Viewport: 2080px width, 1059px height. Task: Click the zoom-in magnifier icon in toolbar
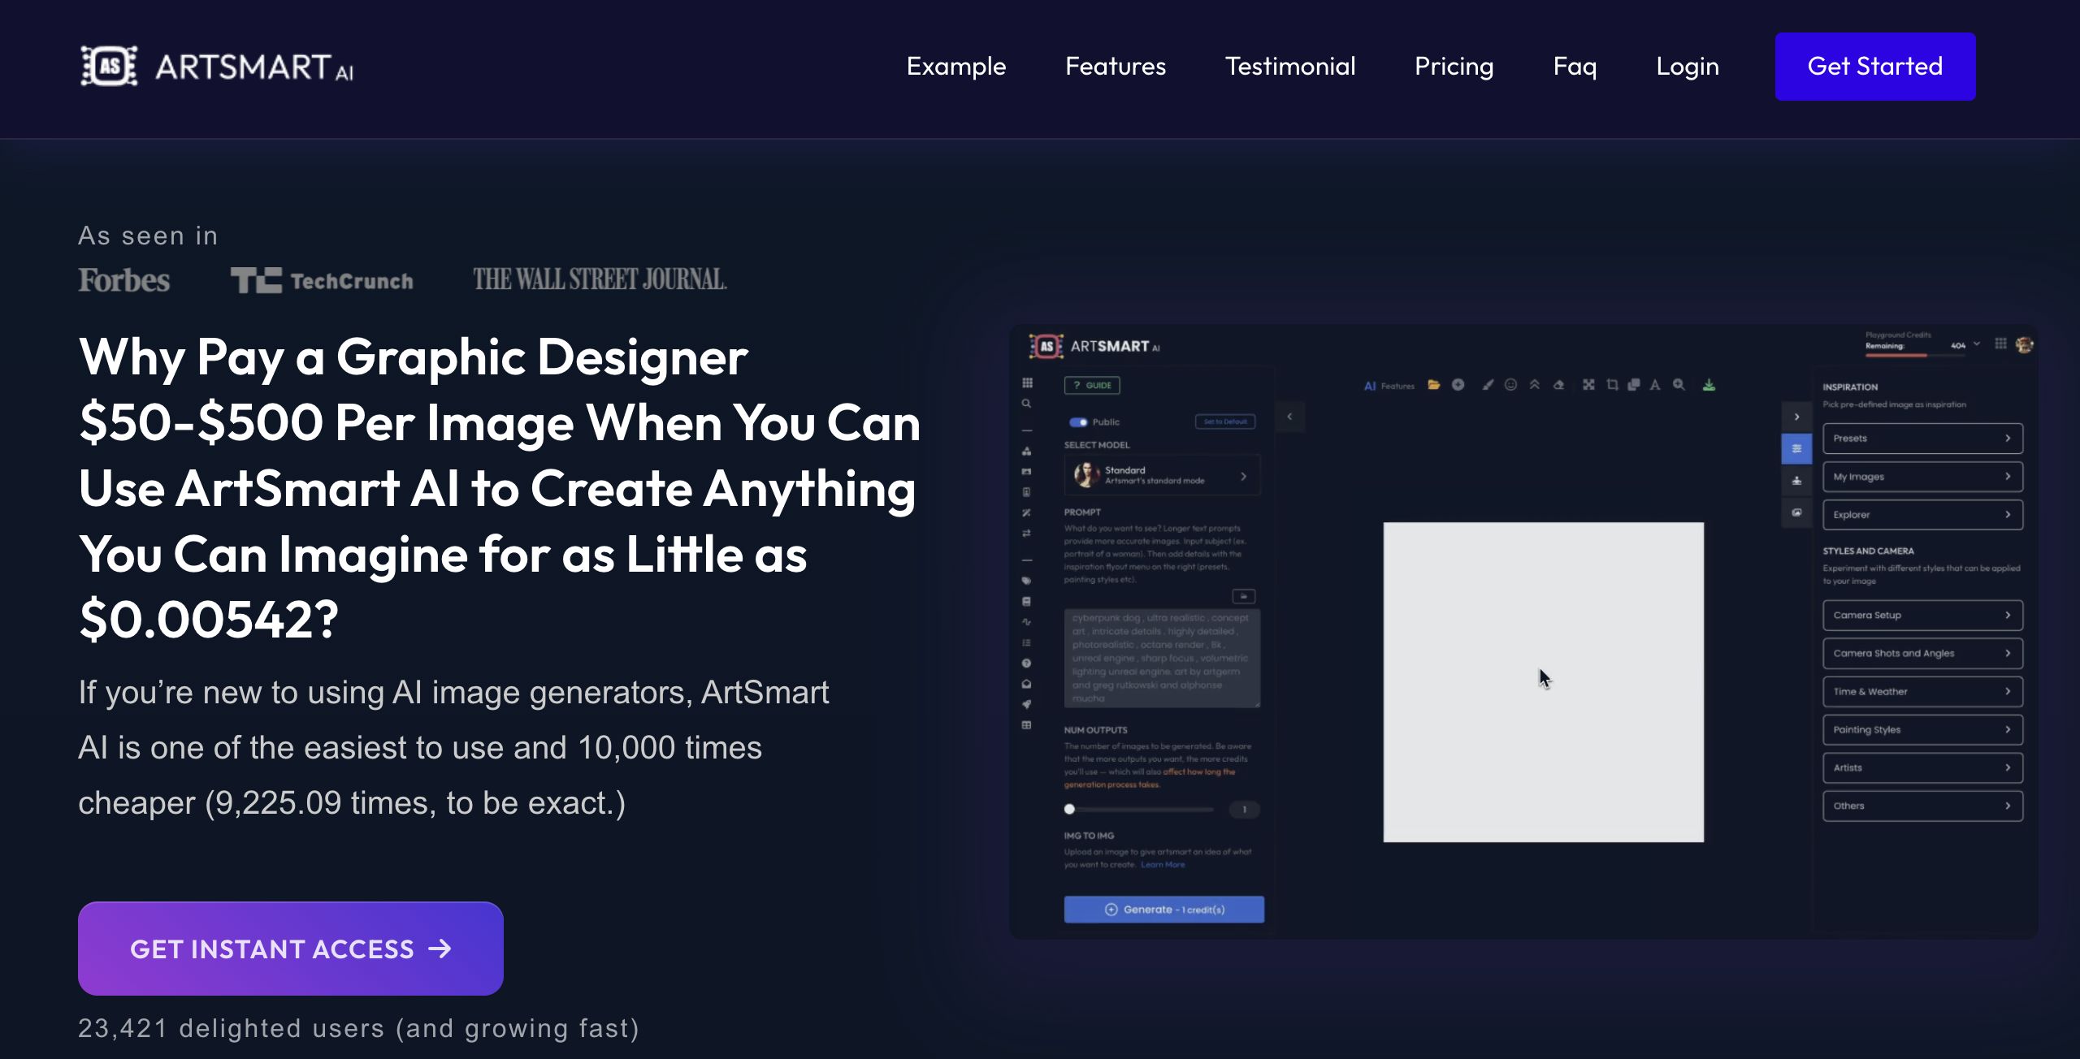click(x=1679, y=385)
